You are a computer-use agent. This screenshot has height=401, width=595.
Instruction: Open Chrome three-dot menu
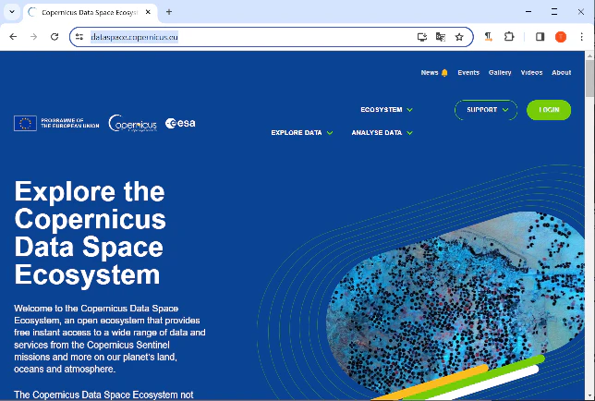pyautogui.click(x=581, y=37)
